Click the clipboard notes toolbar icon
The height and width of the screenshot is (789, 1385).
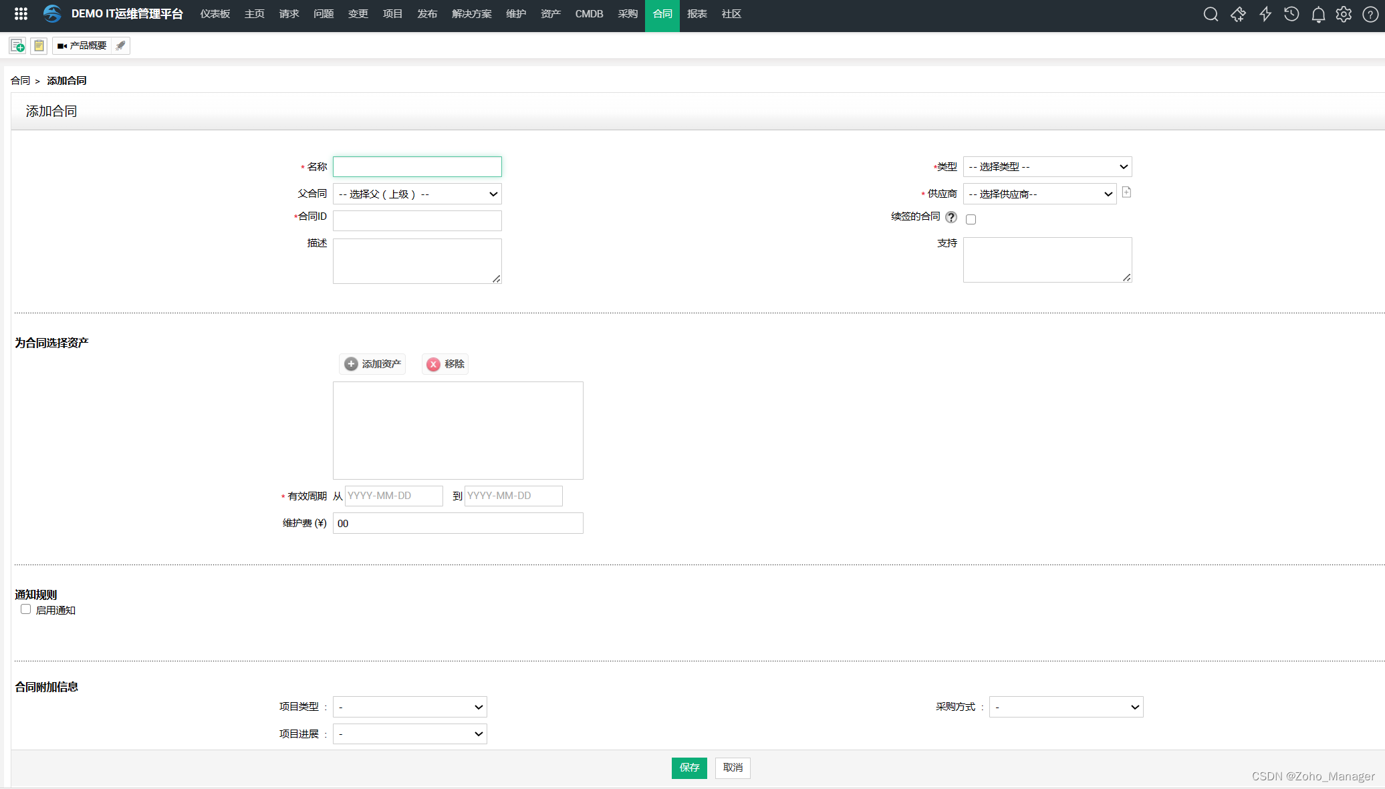(39, 45)
